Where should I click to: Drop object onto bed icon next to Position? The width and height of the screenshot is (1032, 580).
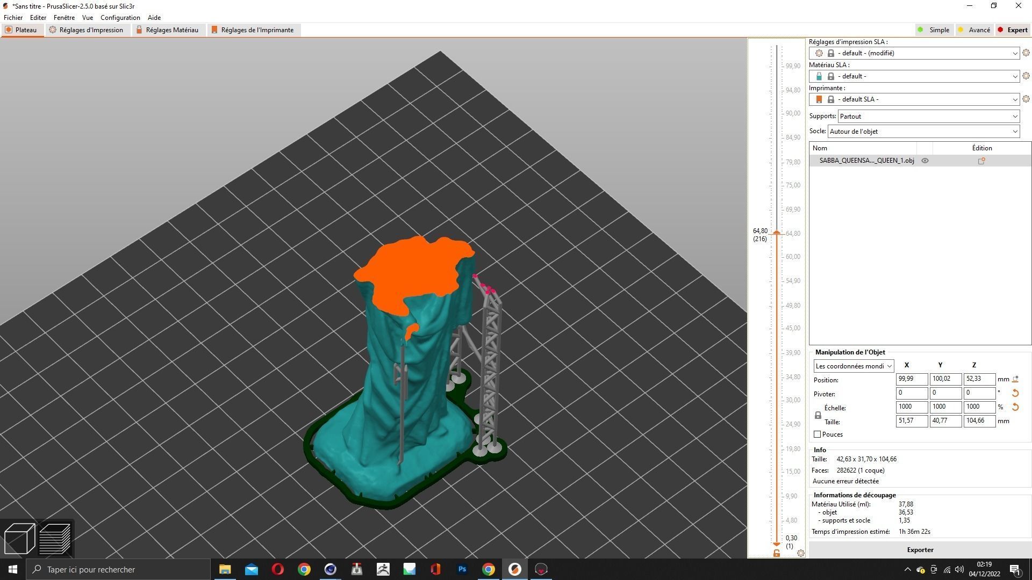[1015, 379]
